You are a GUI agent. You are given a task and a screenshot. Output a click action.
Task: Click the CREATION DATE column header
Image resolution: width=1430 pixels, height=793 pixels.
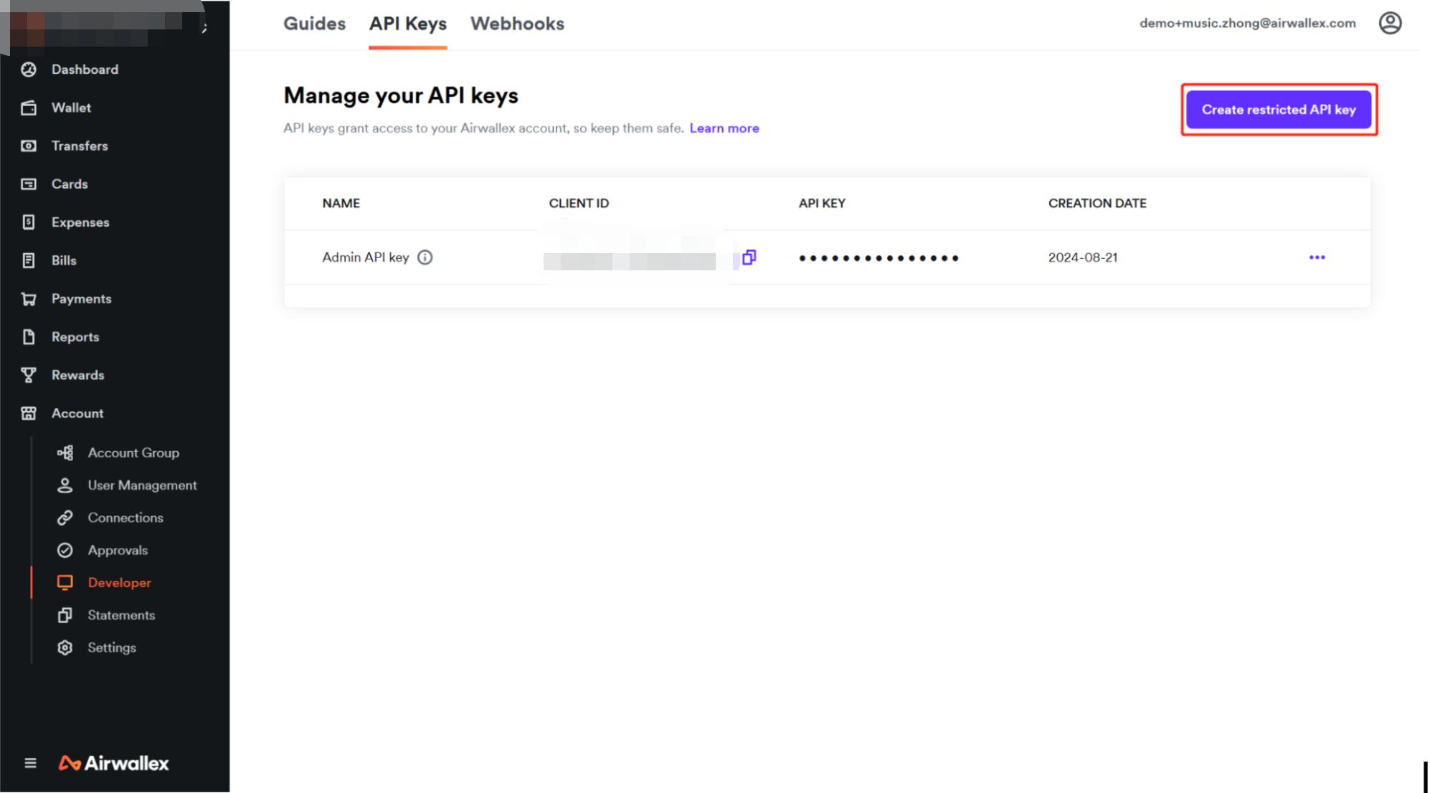tap(1097, 204)
